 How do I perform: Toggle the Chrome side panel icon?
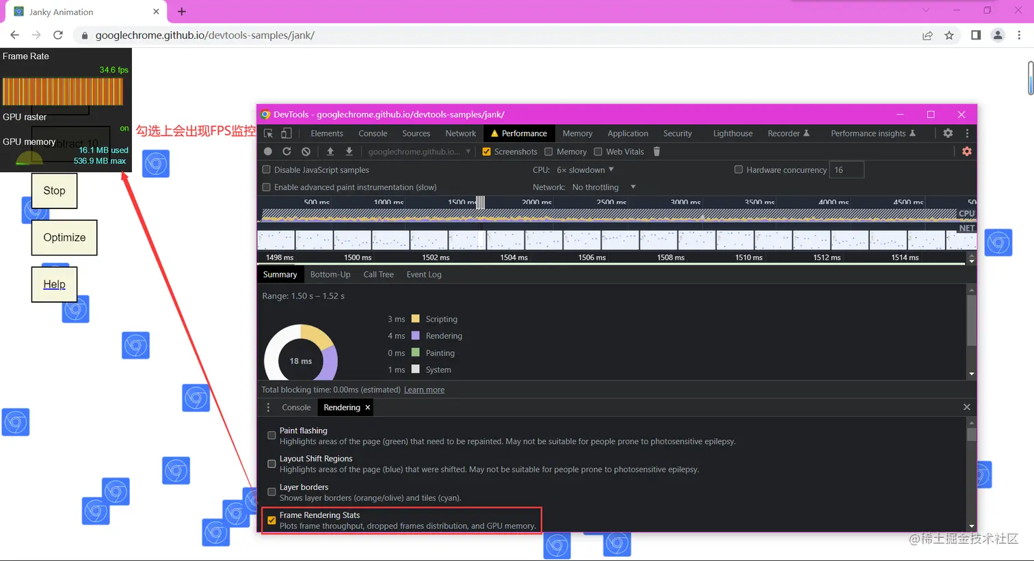pos(976,36)
